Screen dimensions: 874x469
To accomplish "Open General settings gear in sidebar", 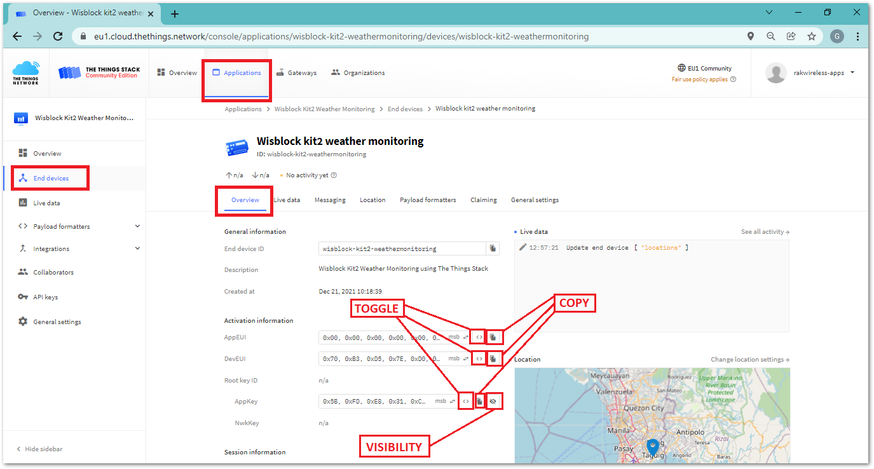I will pyautogui.click(x=23, y=322).
